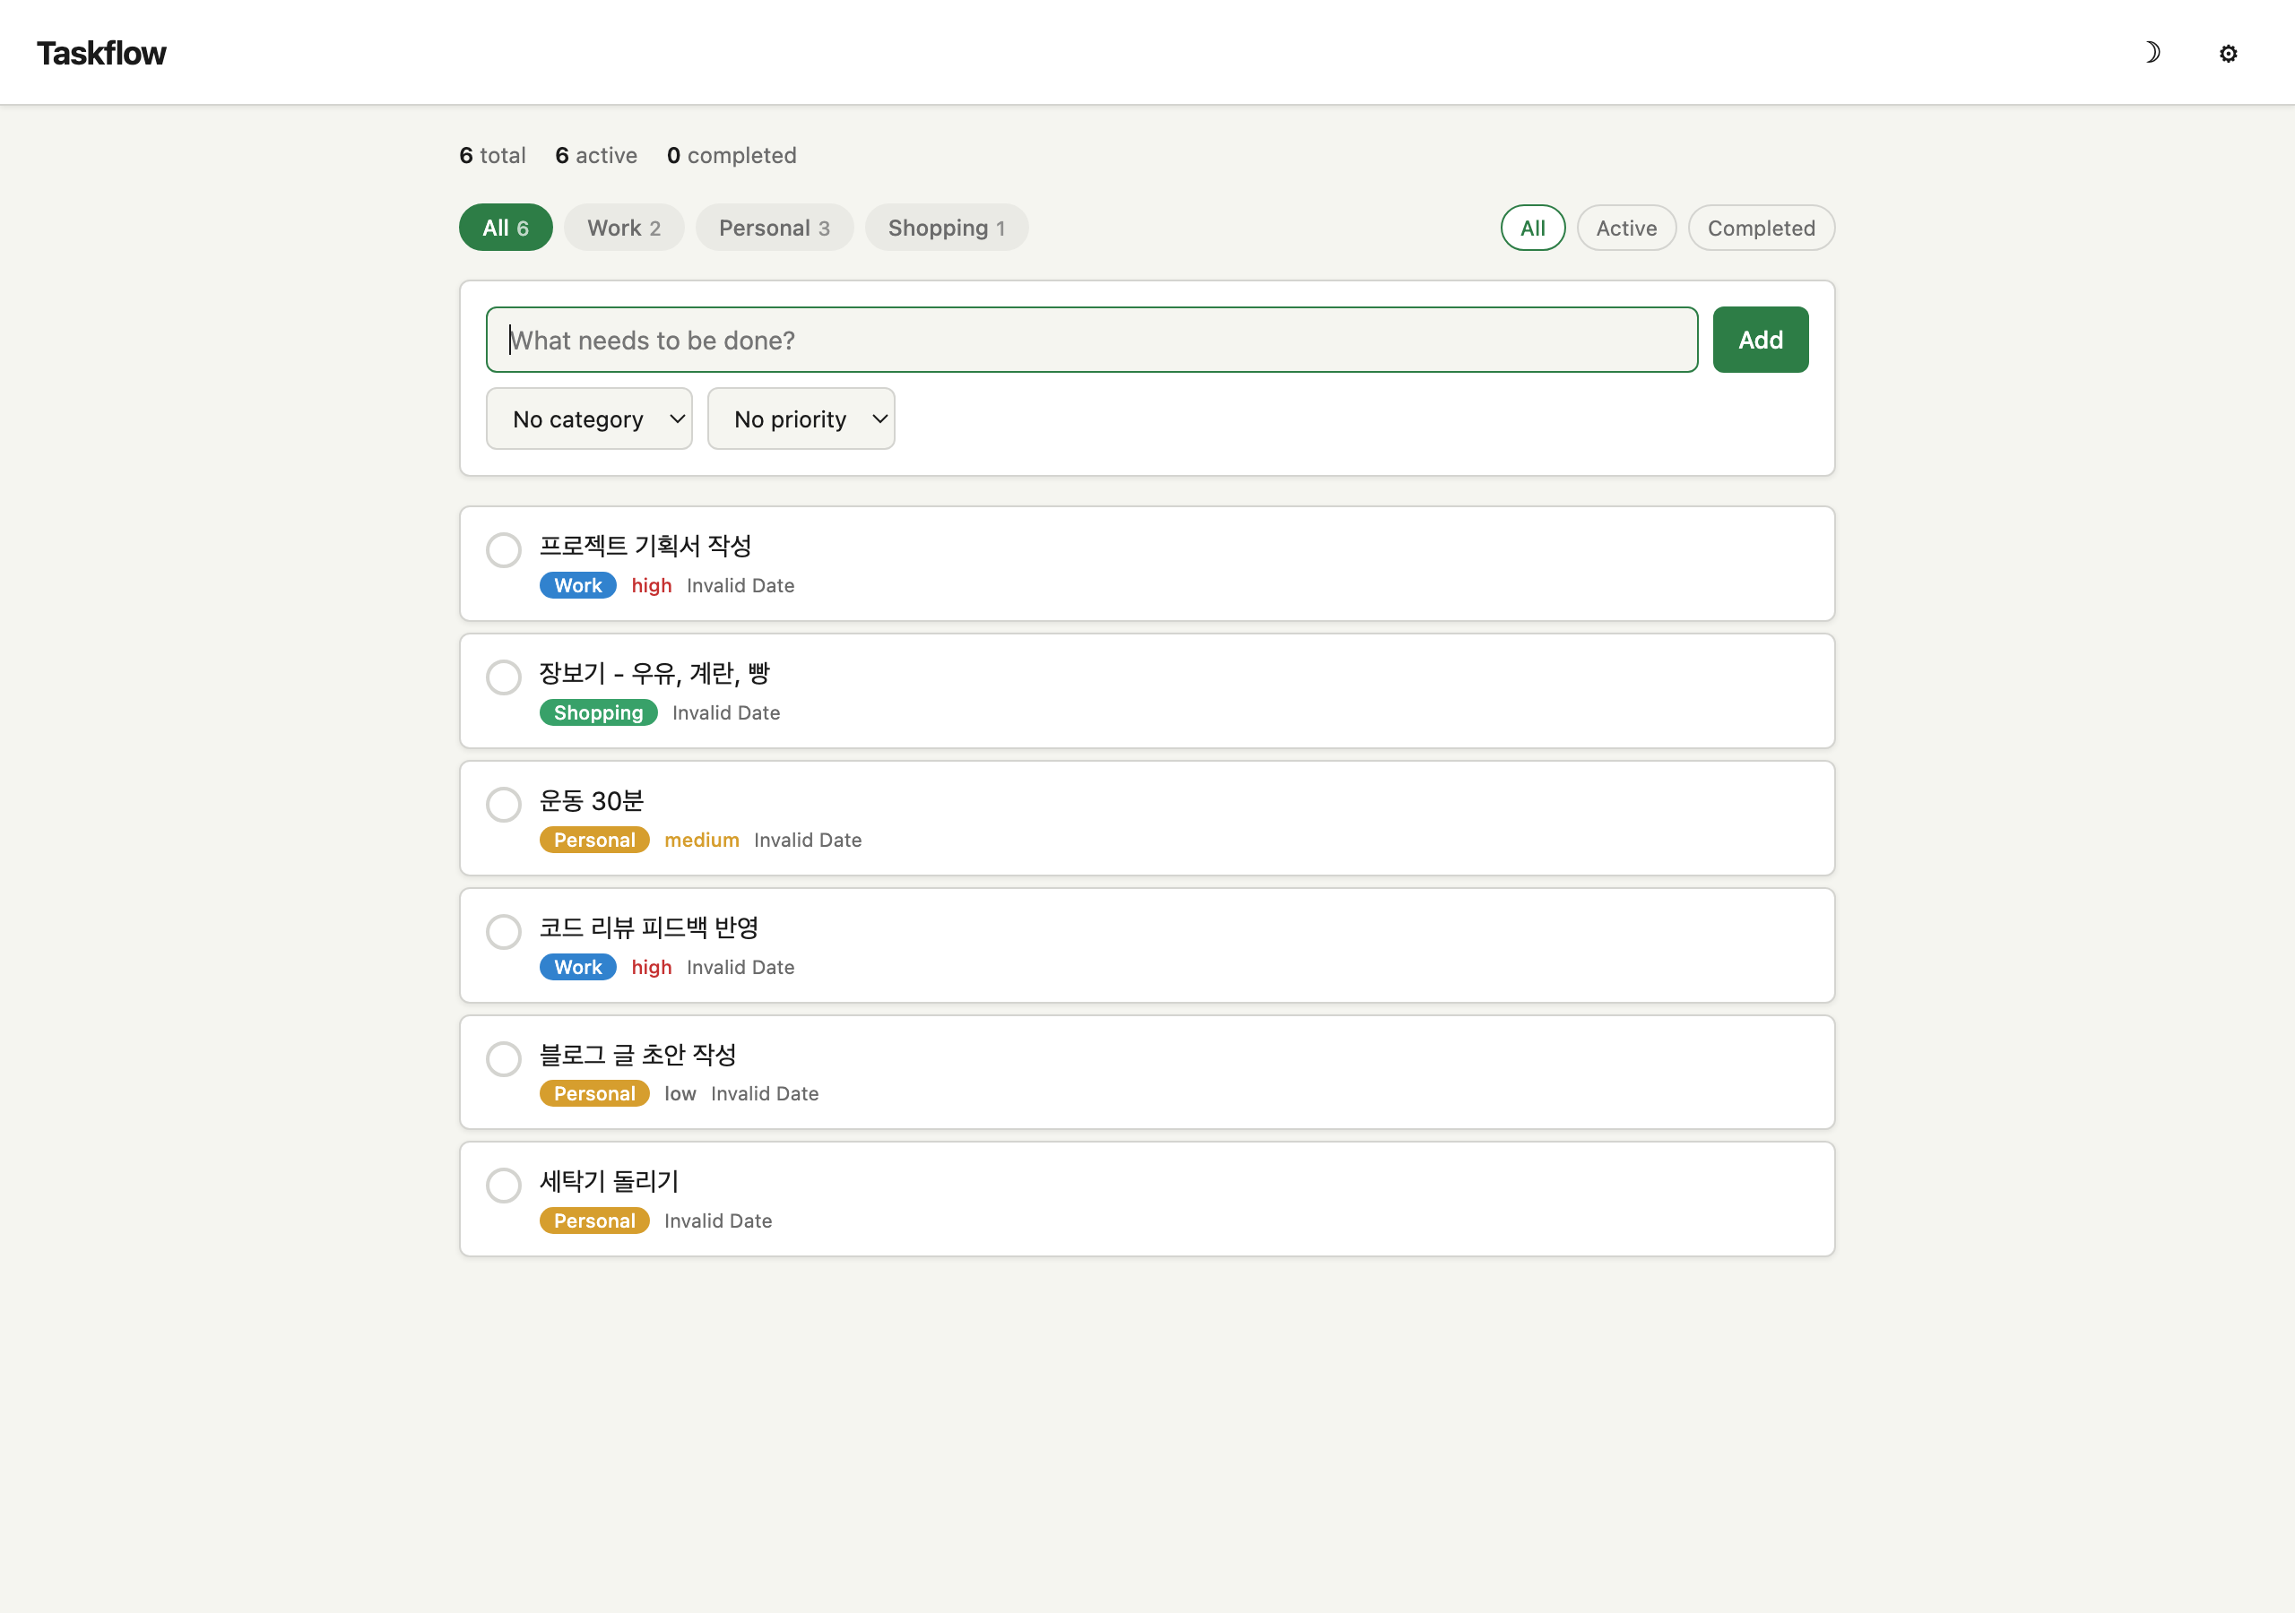Screen dimensions: 2295x1613
Task: Open the 'No category' dropdown
Action: click(x=589, y=418)
